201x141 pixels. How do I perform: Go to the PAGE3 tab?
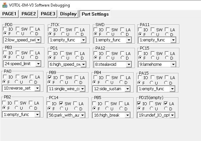click(x=48, y=14)
